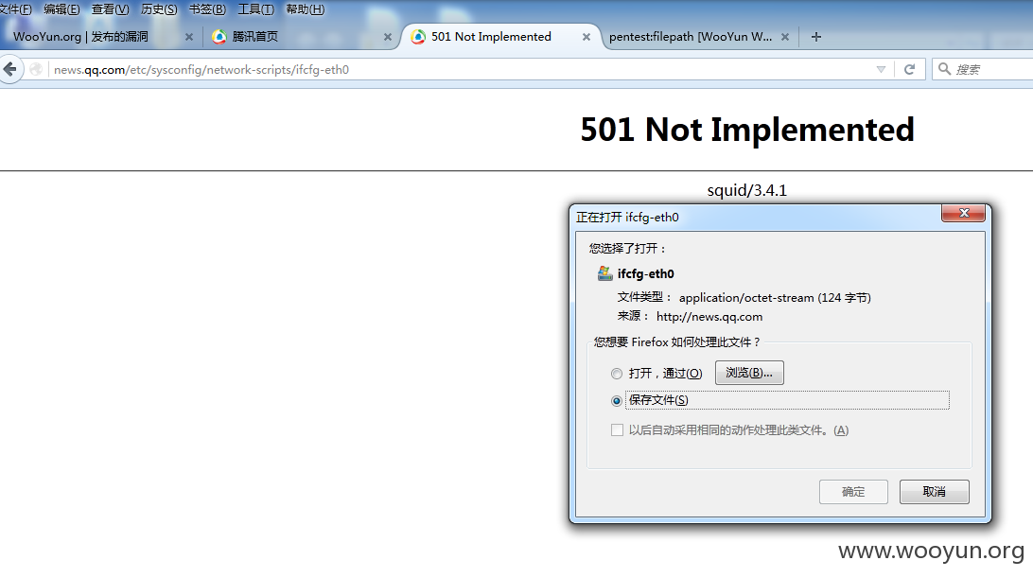Open the 帮助(H) menu
Screen dimensions: 1033x578
[x=305, y=9]
